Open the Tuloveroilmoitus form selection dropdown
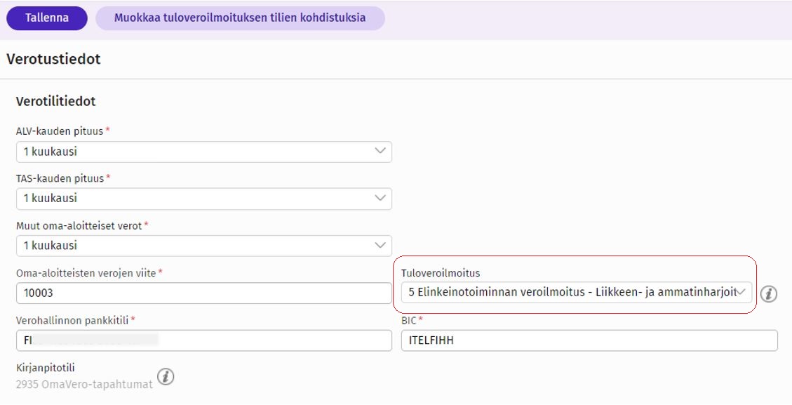The image size is (792, 405). [x=576, y=293]
